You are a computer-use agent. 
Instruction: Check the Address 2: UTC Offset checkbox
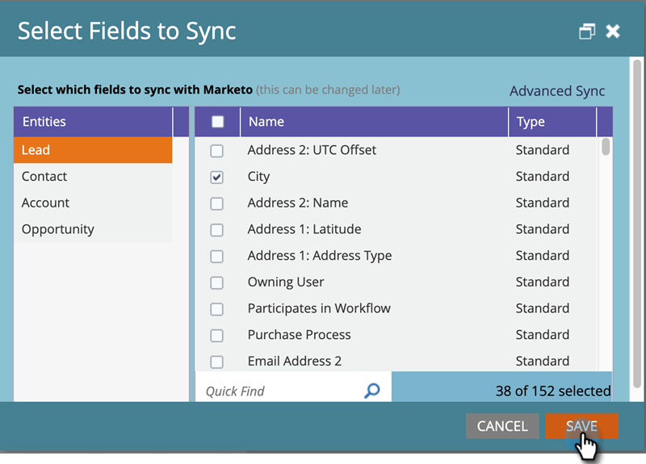(216, 150)
